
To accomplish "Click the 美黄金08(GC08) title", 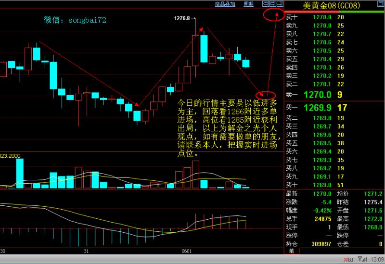I will (x=331, y=6).
